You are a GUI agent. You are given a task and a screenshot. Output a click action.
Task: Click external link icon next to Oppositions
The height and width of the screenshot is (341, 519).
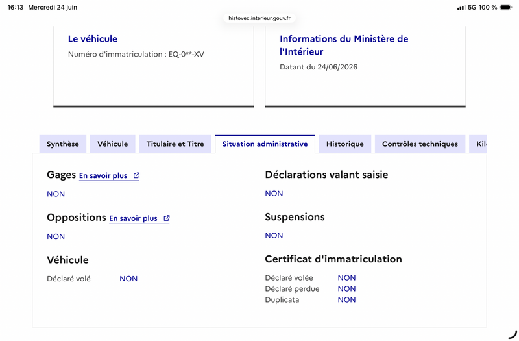coord(167,218)
